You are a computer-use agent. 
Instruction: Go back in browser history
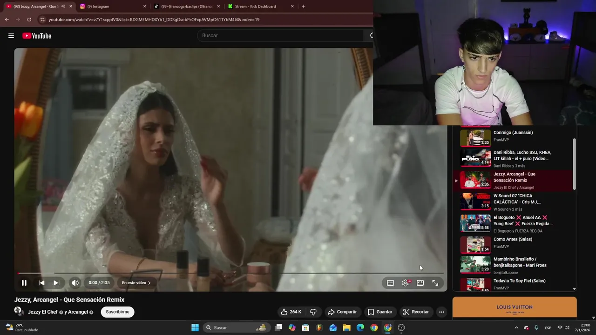(7, 20)
